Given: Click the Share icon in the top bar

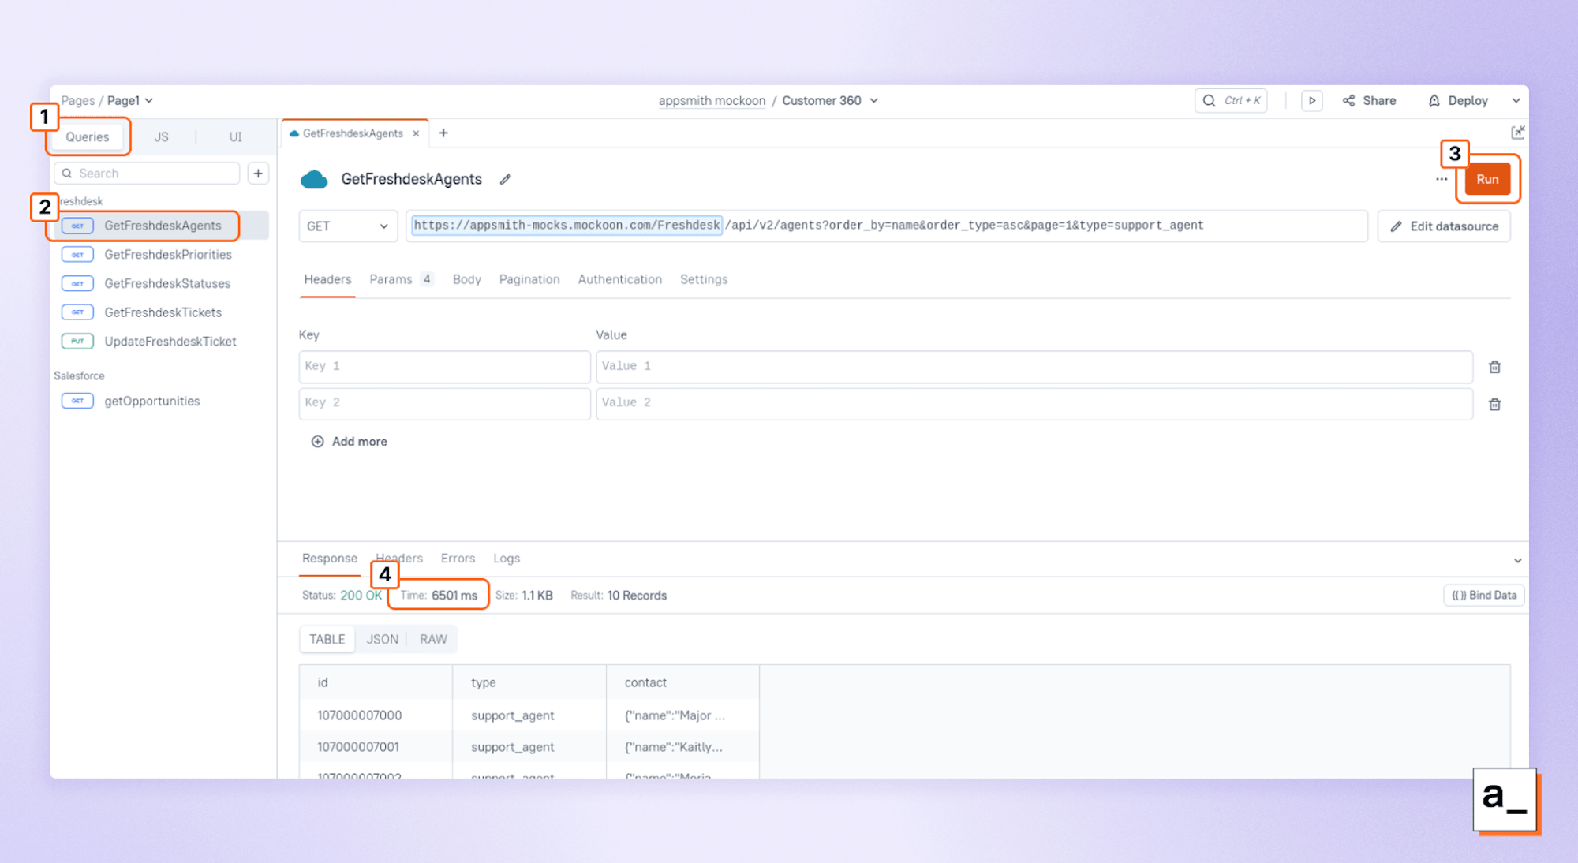Looking at the screenshot, I should coord(1349,100).
